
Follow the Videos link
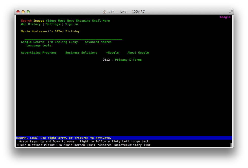[51, 21]
